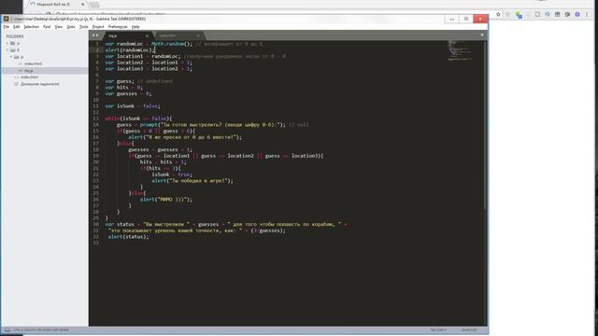Image resolution: width=598 pixels, height=336 pixels.
Task: Open the Edit menu
Action: (17, 27)
